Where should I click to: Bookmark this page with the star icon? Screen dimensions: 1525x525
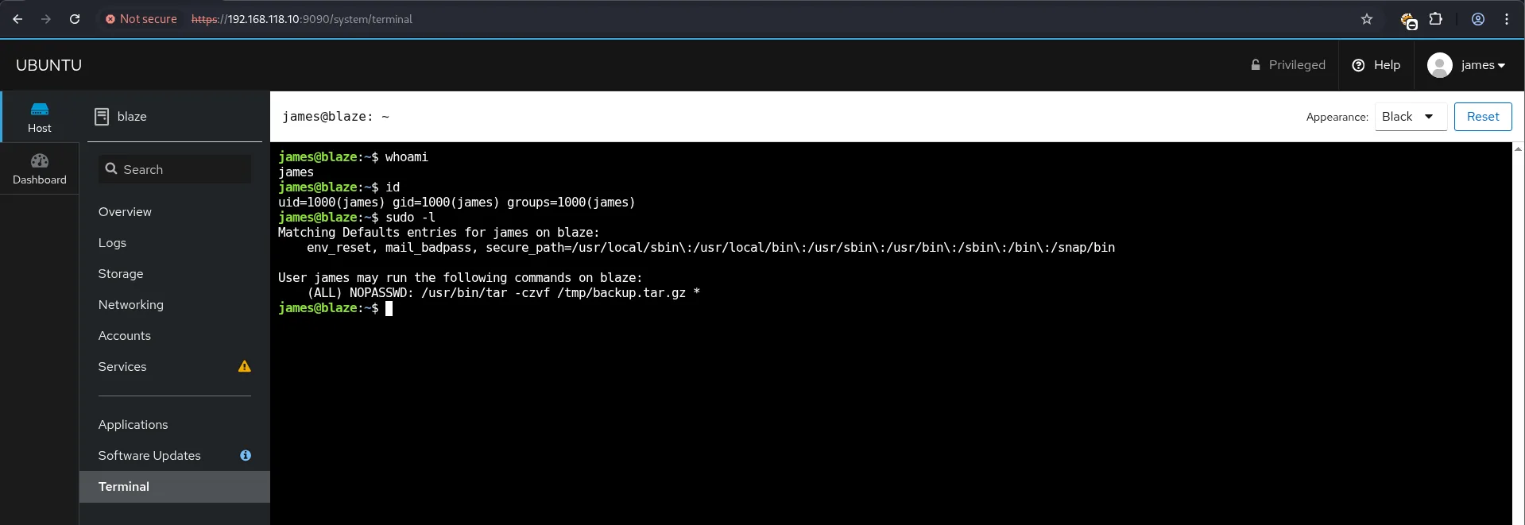[1367, 19]
